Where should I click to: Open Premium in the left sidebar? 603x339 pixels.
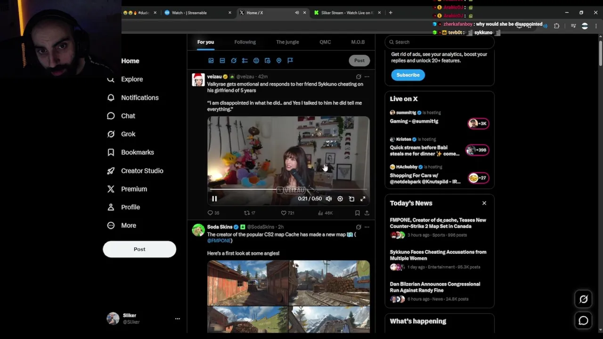(127, 189)
